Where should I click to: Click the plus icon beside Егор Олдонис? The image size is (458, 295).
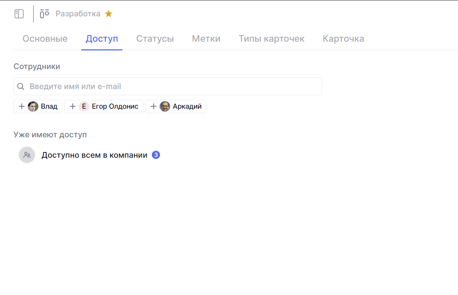click(x=73, y=107)
